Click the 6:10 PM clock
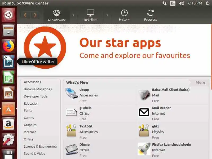This screenshot has width=212, height=159. (195, 3)
